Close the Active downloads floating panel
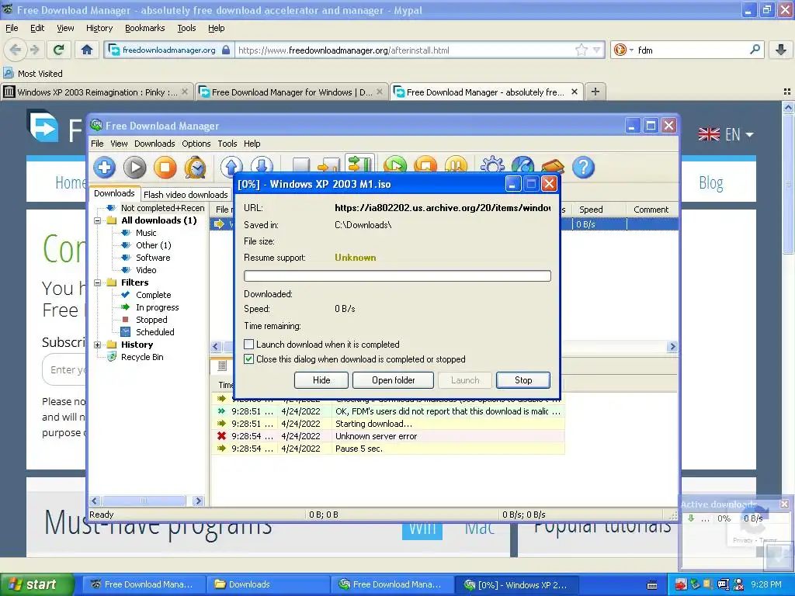This screenshot has width=795, height=596. click(784, 504)
